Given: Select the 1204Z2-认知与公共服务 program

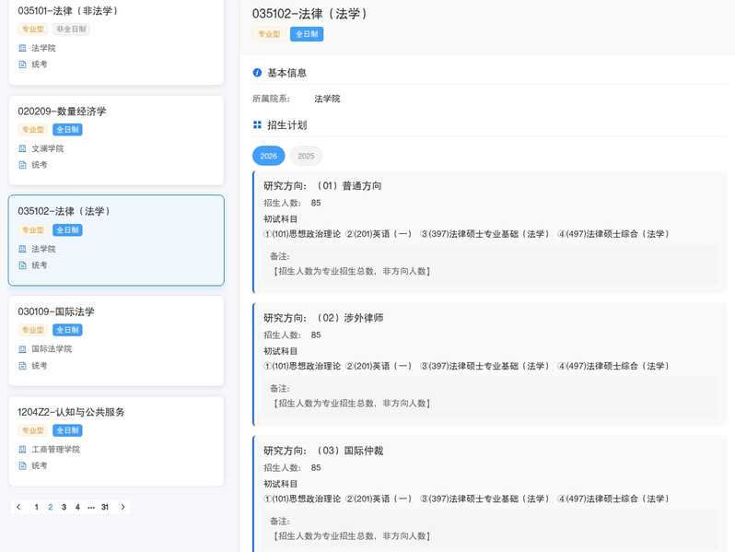Looking at the screenshot, I should pos(116,412).
